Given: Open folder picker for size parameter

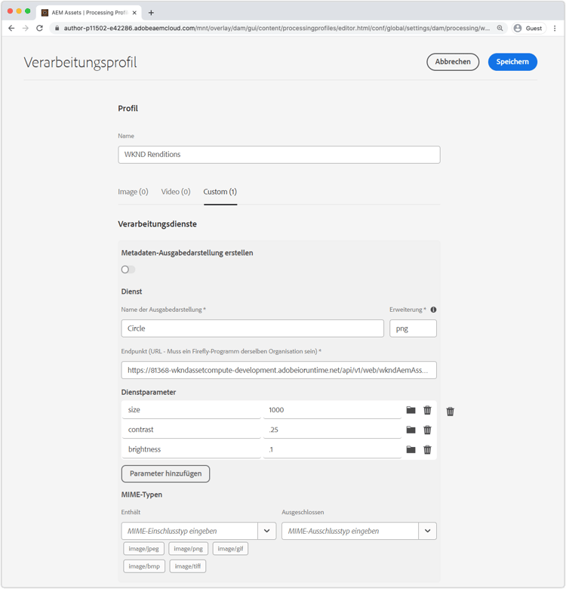Looking at the screenshot, I should 411,410.
